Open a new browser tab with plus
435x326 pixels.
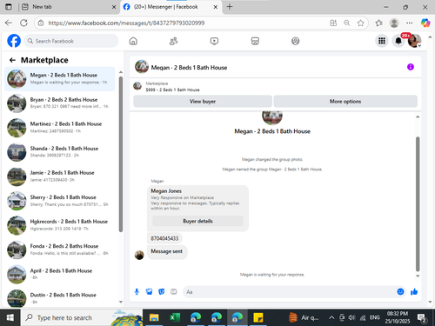pyautogui.click(x=230, y=7)
